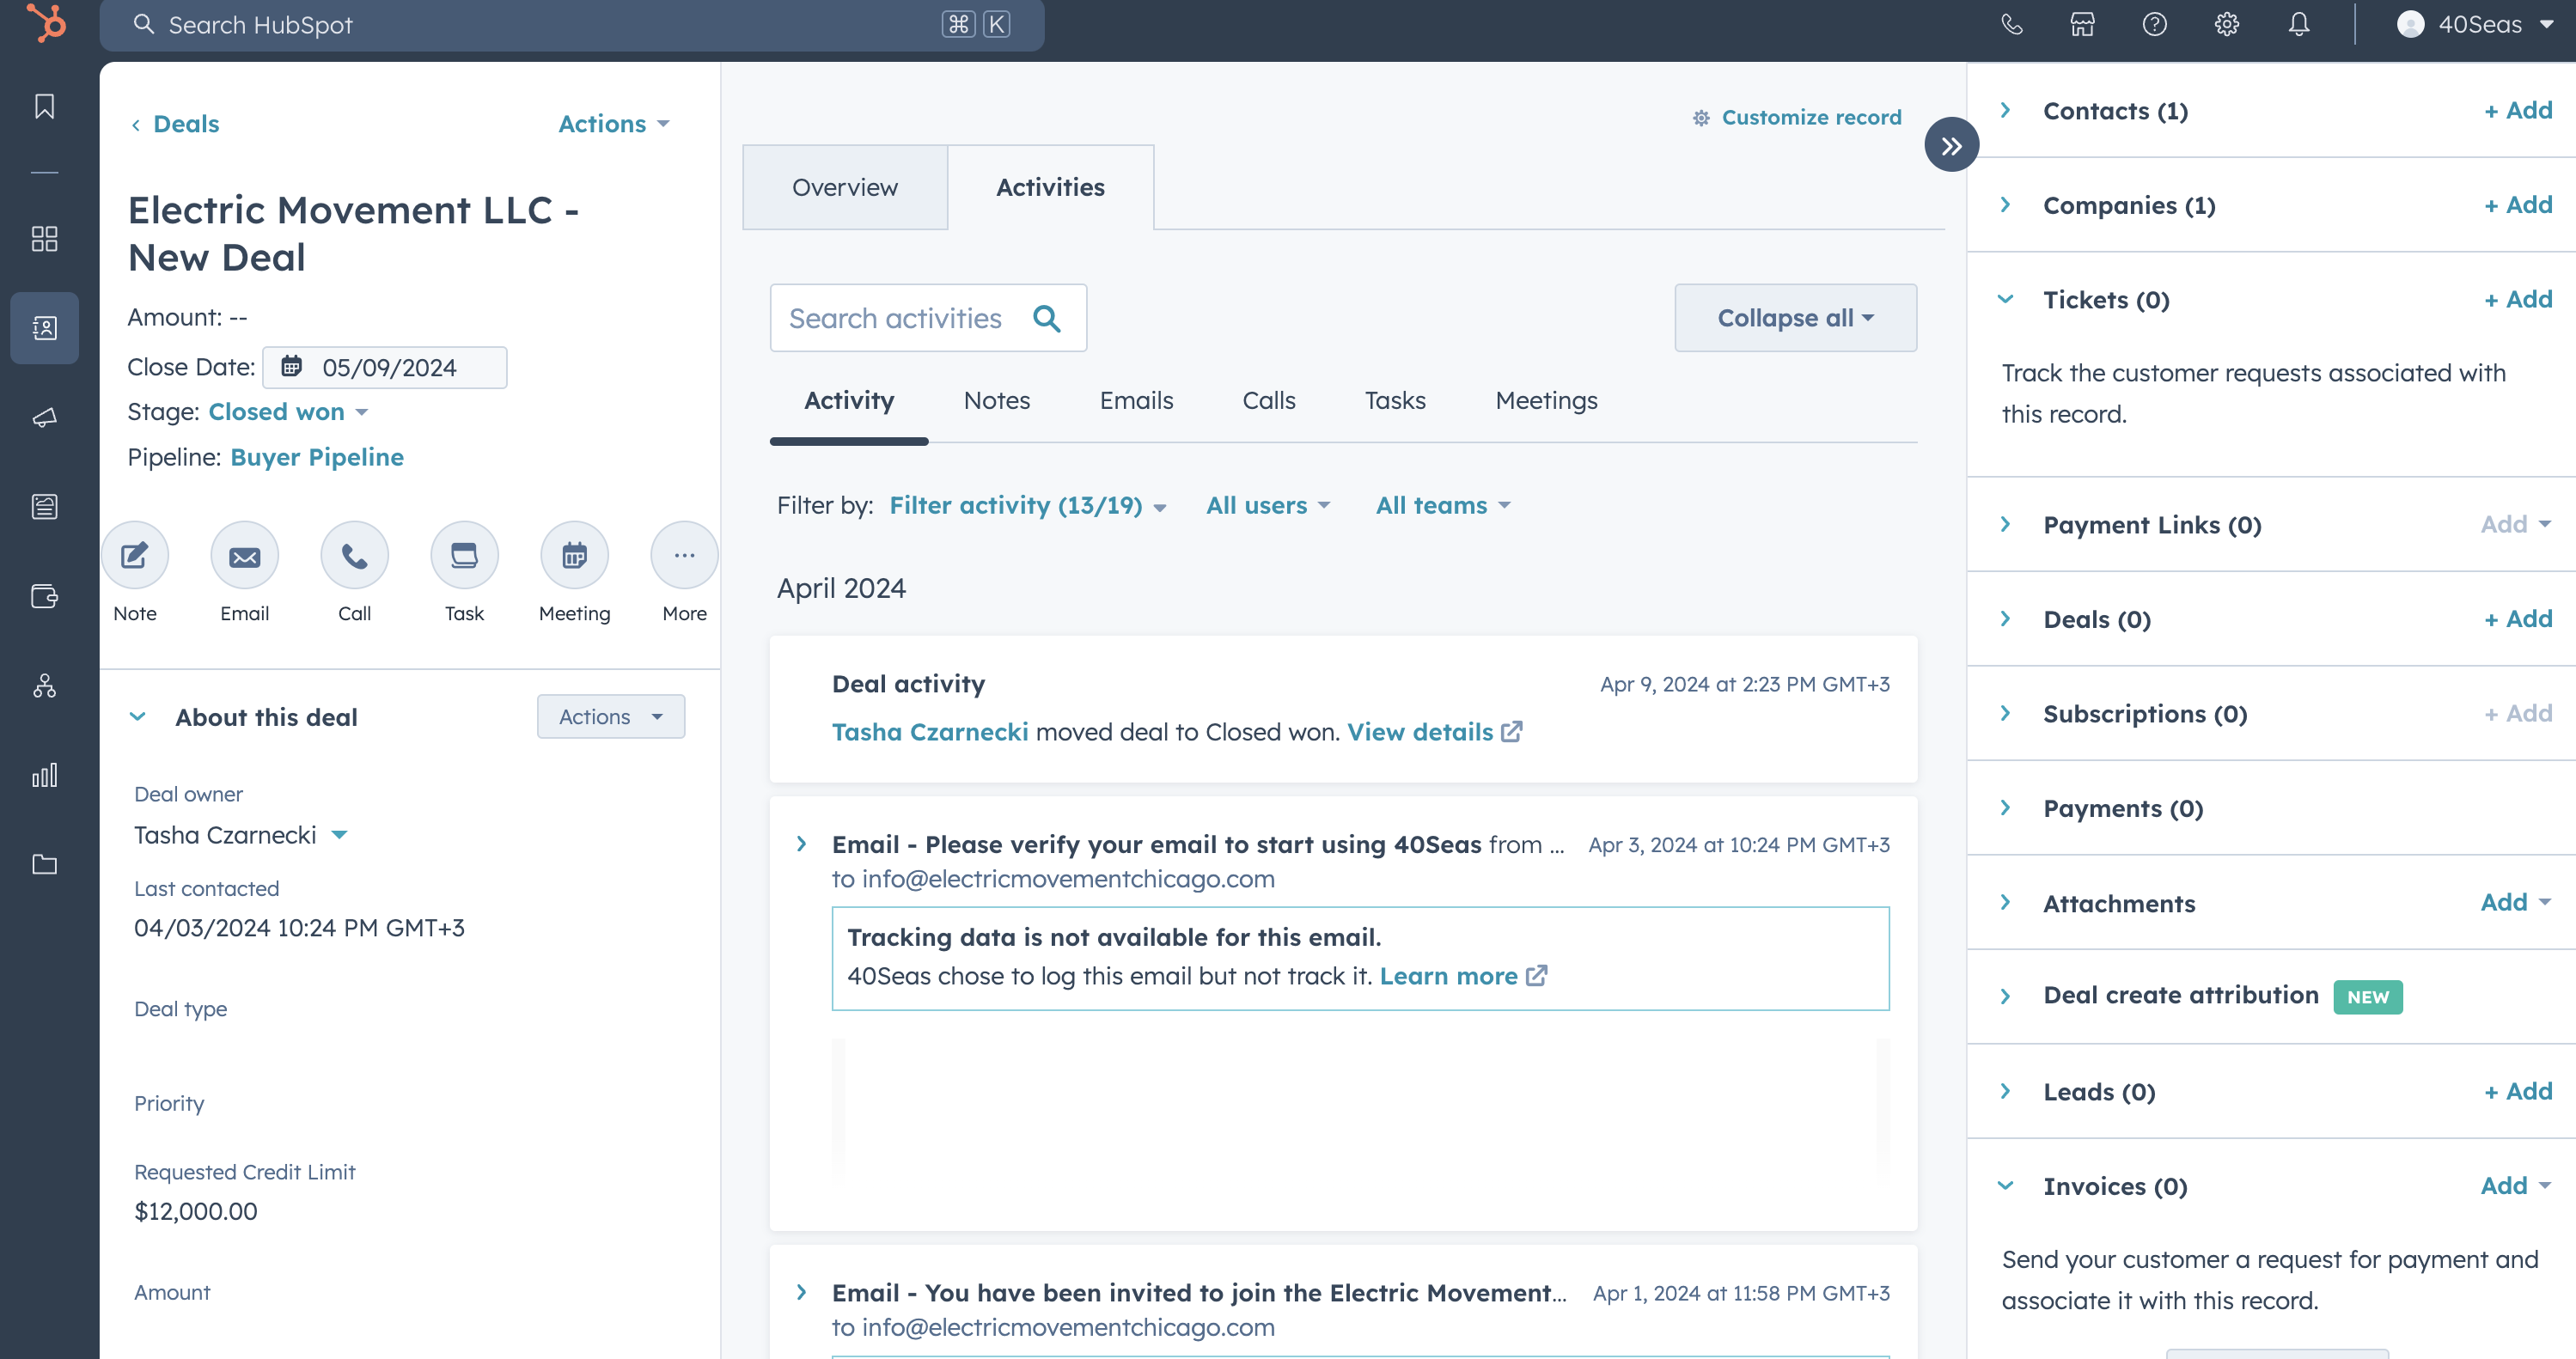Screen dimensions: 2576x1359
Task: Click the Email compose icon
Action: 244,555
